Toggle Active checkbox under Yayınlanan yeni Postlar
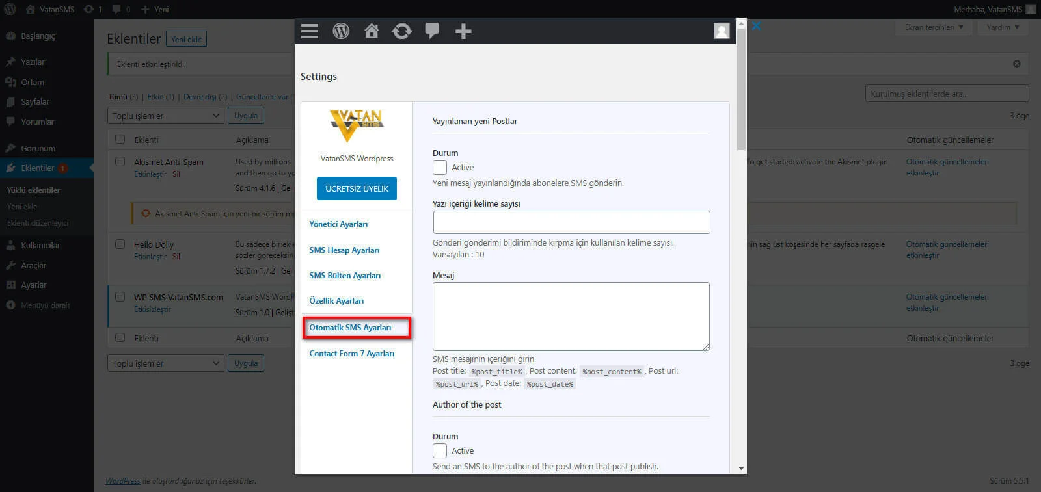Viewport: 1041px width, 492px height. (440, 167)
